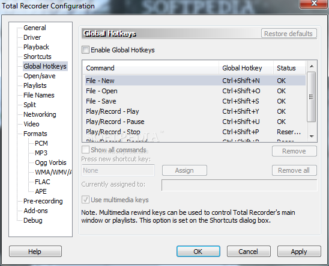Image resolution: width=329 pixels, height=266 pixels.
Task: Select Debug in the settings tree
Action: click(33, 220)
